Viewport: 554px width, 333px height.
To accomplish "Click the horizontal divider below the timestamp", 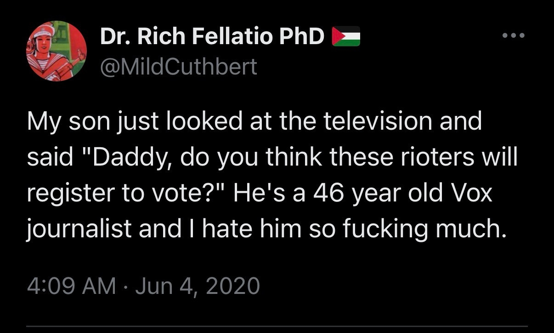I will [277, 327].
